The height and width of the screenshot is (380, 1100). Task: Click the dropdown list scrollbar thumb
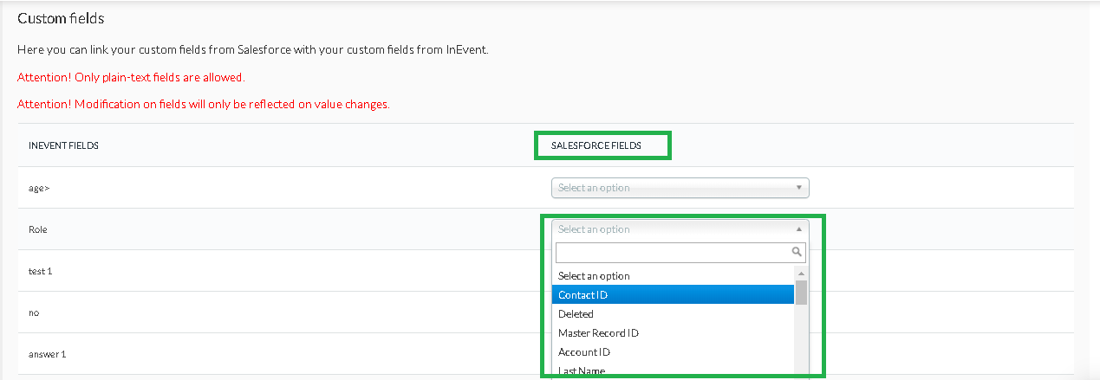coord(801,293)
